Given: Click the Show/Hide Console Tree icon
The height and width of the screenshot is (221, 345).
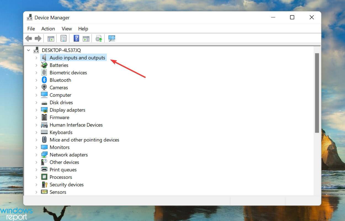Looking at the screenshot, I should click(x=51, y=38).
